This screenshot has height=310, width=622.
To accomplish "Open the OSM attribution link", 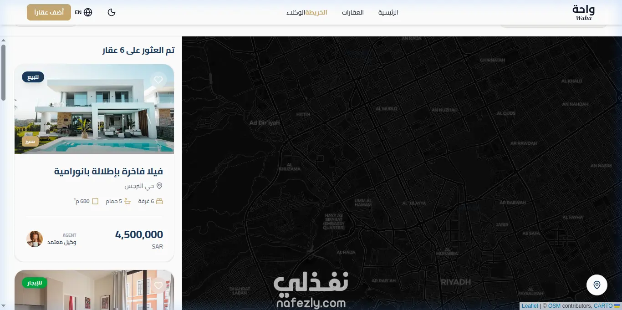I will coord(554,306).
